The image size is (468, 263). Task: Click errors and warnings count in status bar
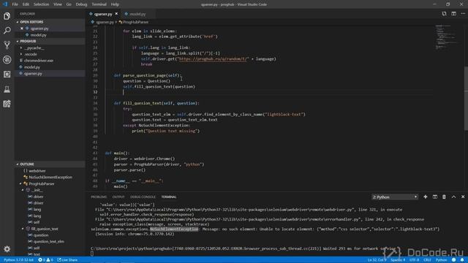click(x=45, y=260)
